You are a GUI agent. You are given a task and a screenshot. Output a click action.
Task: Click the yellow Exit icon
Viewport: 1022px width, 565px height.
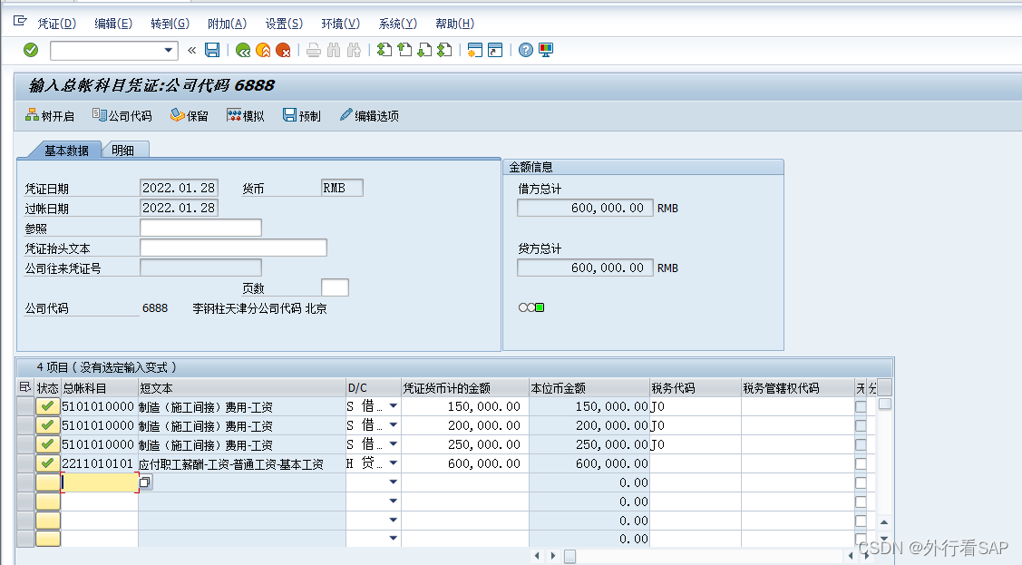(x=263, y=50)
